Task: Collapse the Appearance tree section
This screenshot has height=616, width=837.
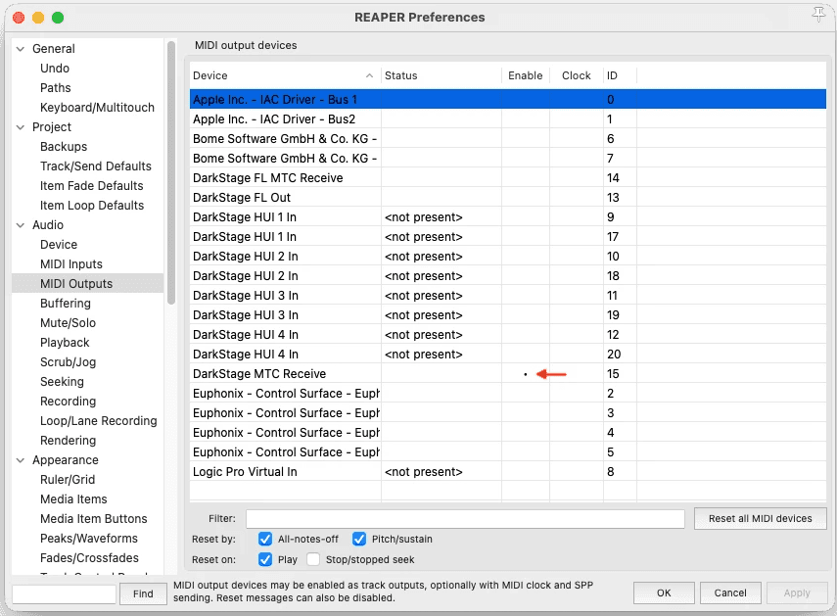Action: coord(21,460)
